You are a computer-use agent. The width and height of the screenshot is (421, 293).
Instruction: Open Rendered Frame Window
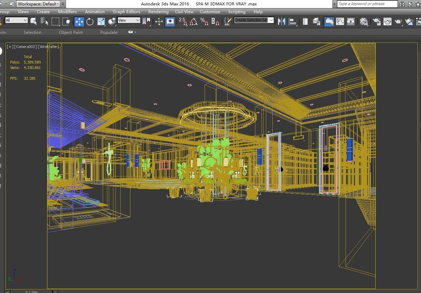[387, 21]
